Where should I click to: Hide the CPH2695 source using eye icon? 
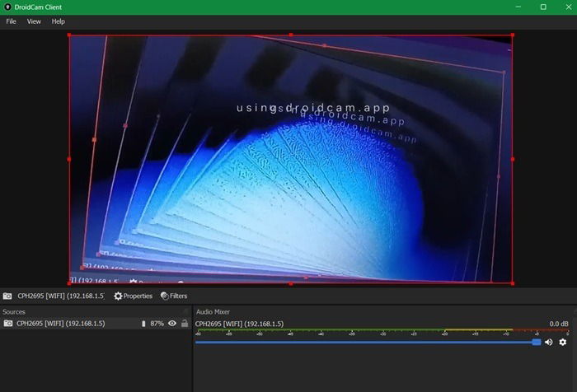pyautogui.click(x=171, y=323)
